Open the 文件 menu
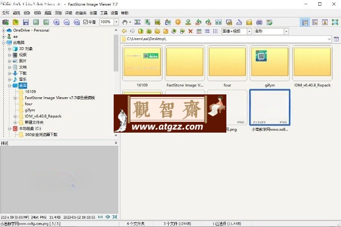Image resolution: width=341 pixels, height=227 pixels. tap(6, 13)
